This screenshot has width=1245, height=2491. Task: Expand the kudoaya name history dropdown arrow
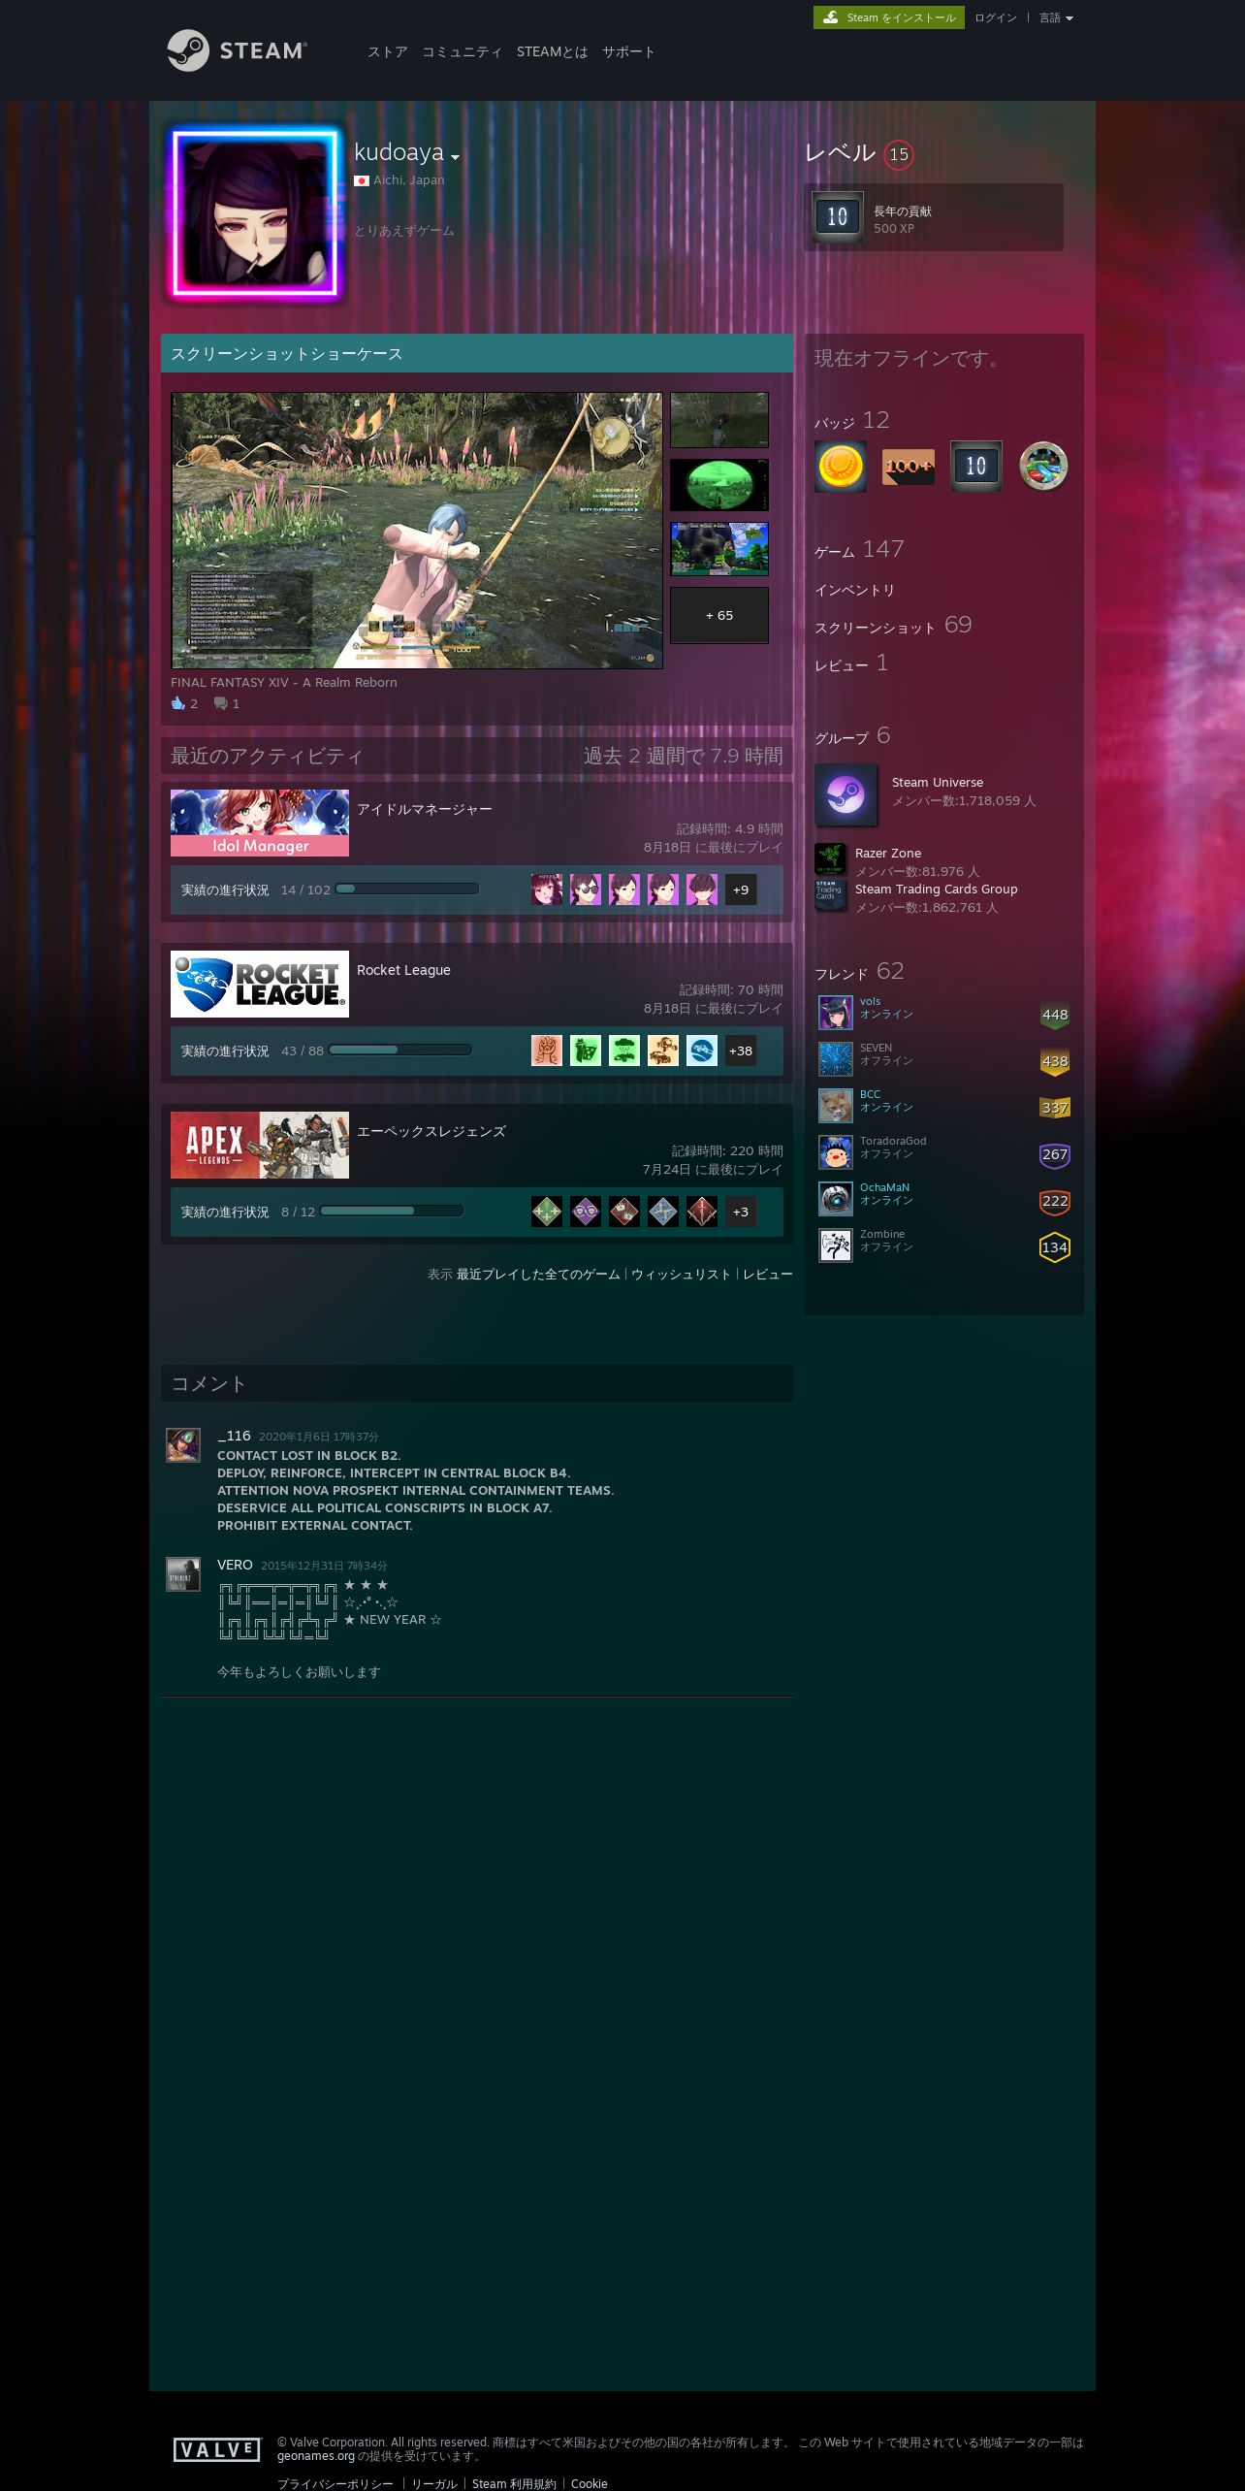[455, 157]
